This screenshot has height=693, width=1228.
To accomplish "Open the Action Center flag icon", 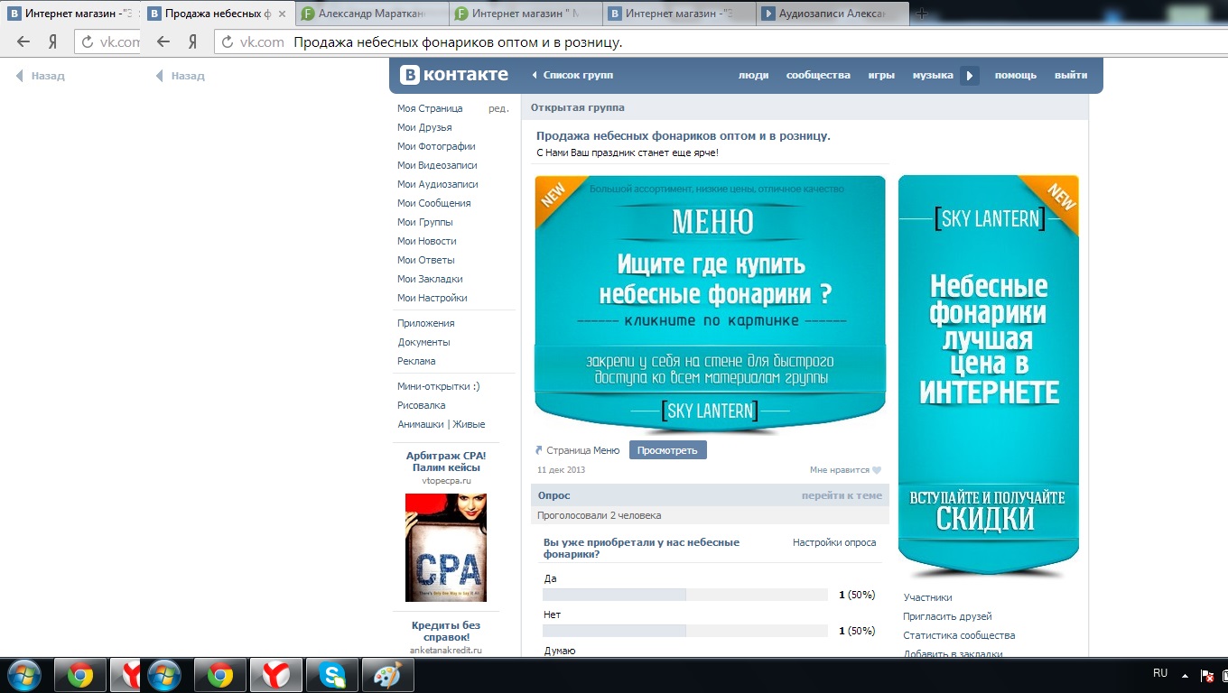I will (1207, 675).
